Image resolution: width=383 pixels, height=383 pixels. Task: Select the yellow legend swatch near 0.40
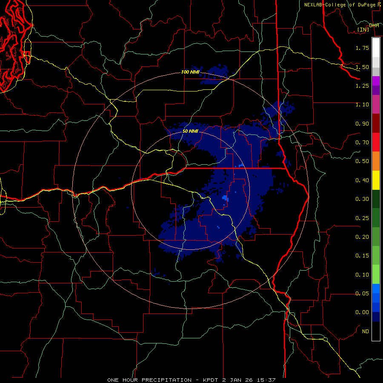(376, 180)
